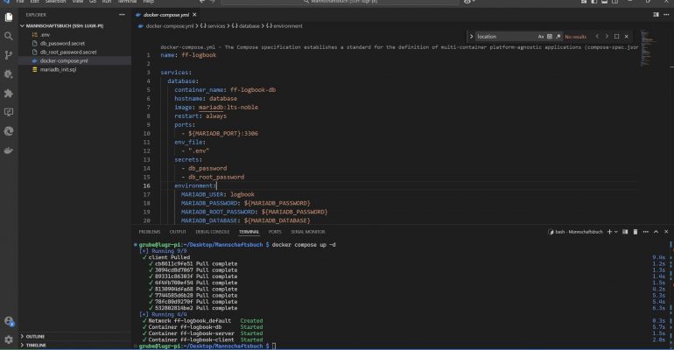Close the terminal panel
Image resolution: width=674 pixels, height=350 pixels.
pos(666,232)
